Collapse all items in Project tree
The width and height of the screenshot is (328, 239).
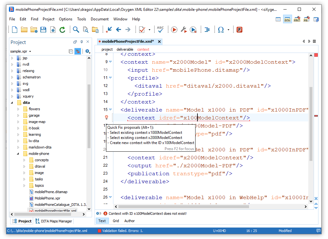(x=71, y=51)
